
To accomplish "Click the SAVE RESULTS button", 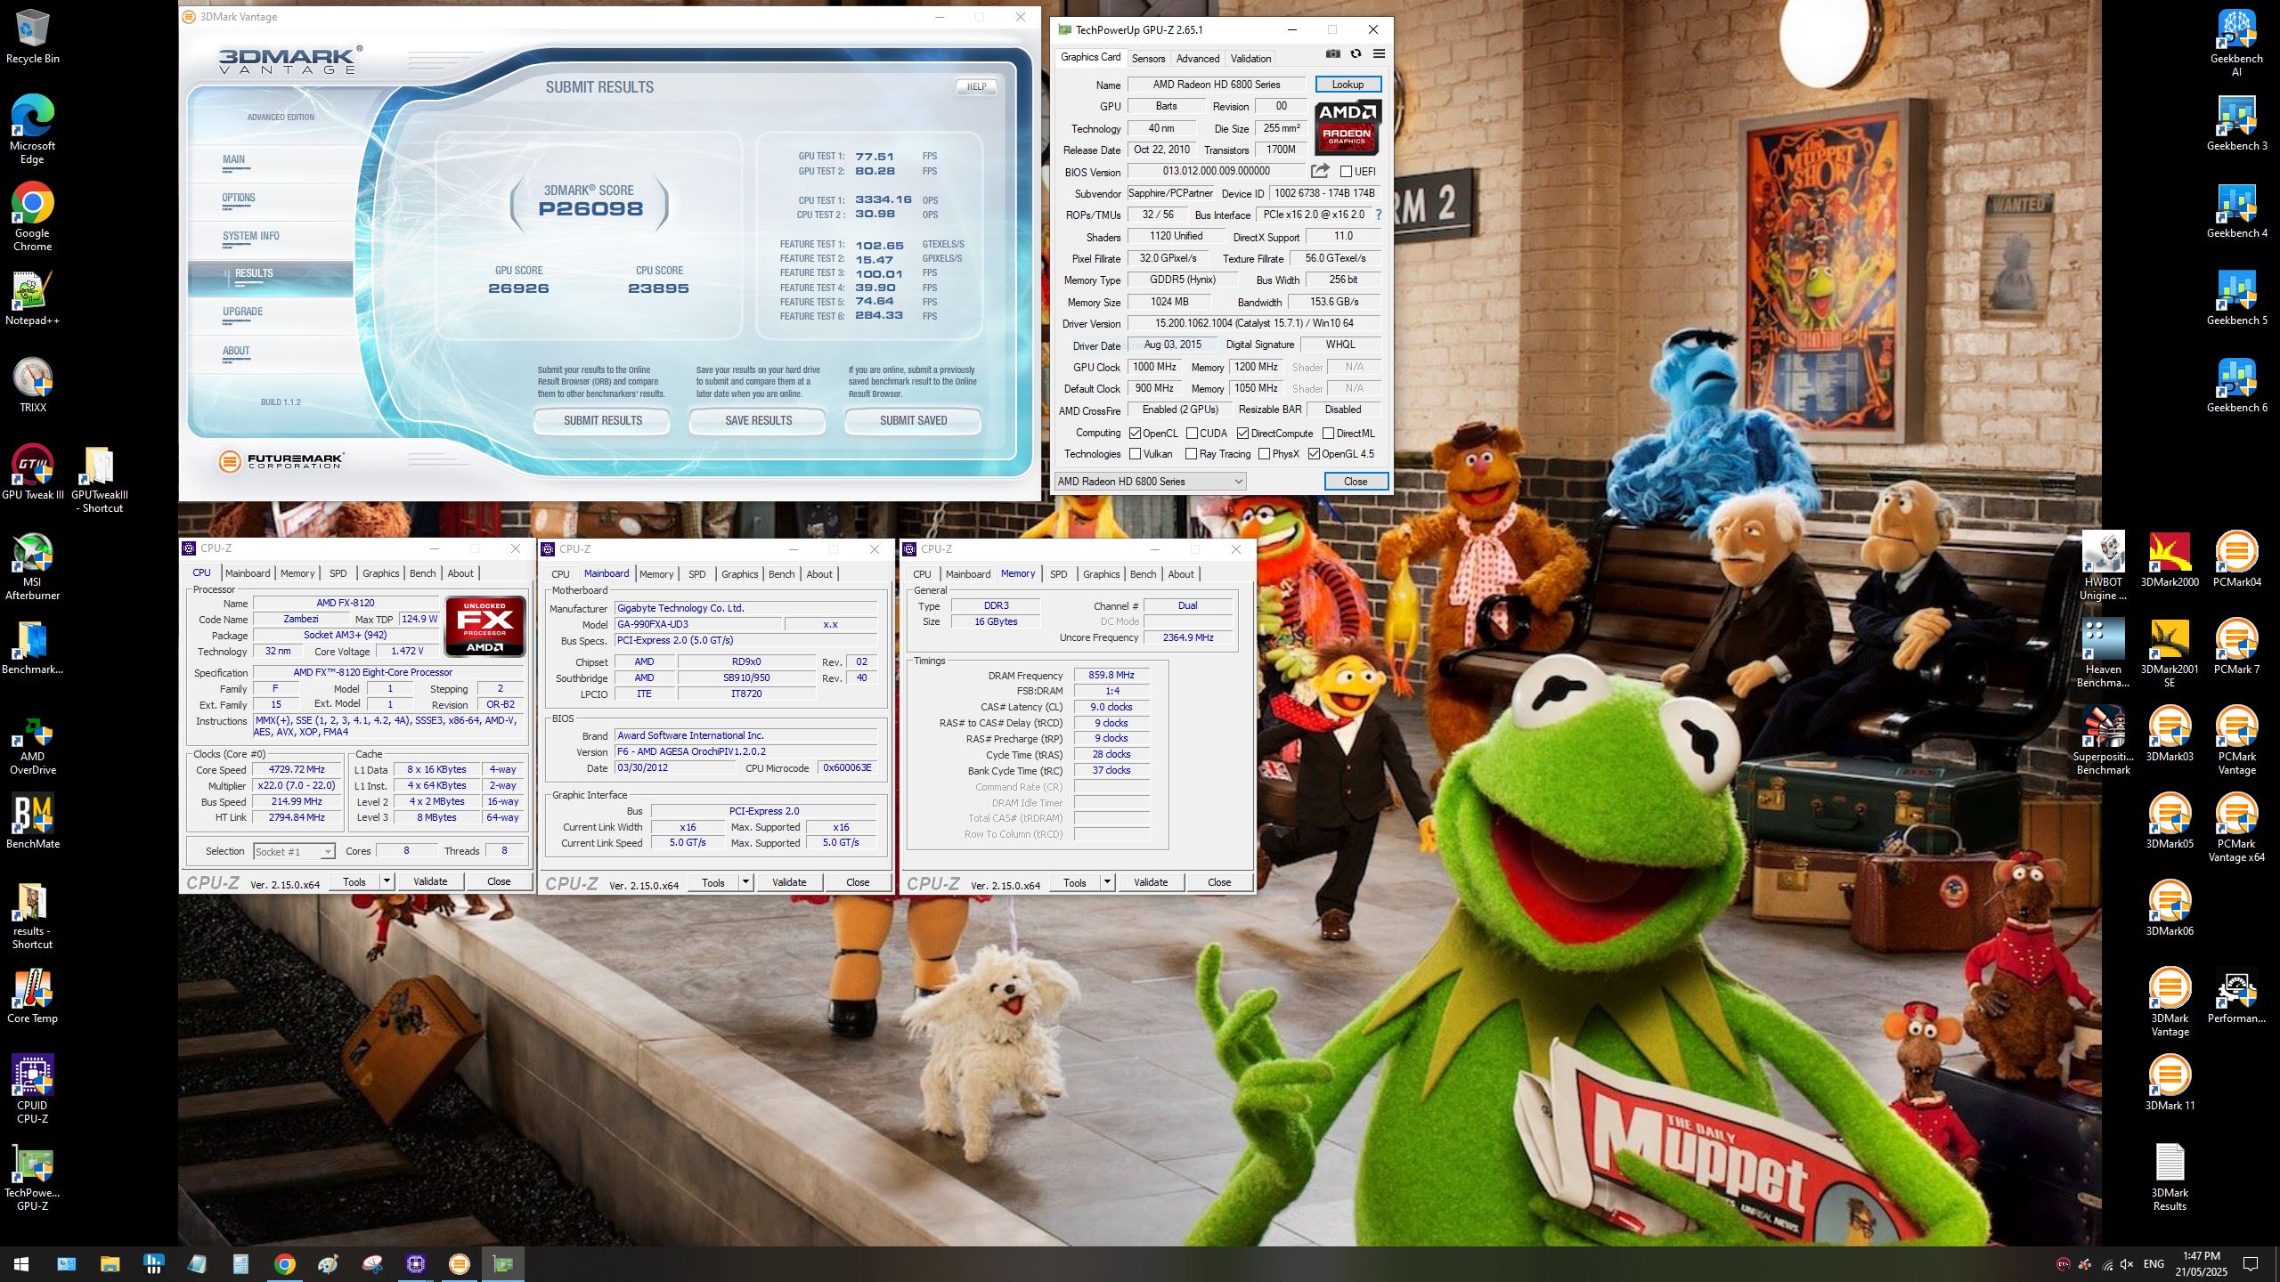I will click(758, 420).
